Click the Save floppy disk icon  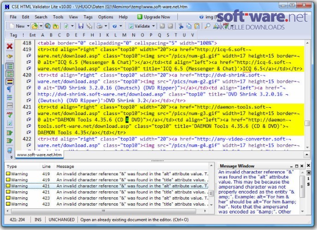pos(81,26)
